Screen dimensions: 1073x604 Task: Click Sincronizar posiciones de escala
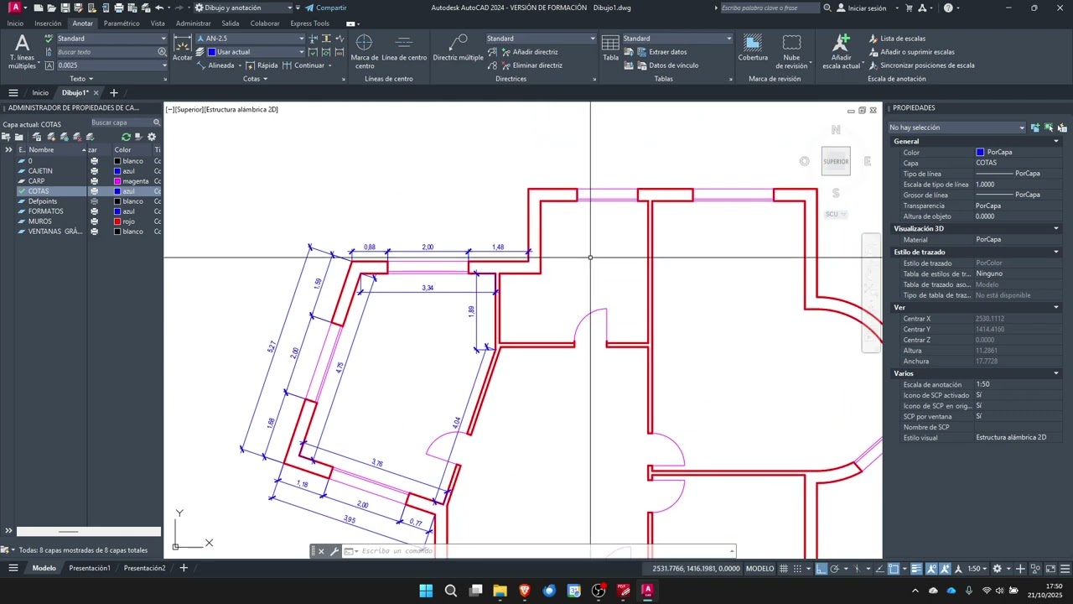(921, 65)
